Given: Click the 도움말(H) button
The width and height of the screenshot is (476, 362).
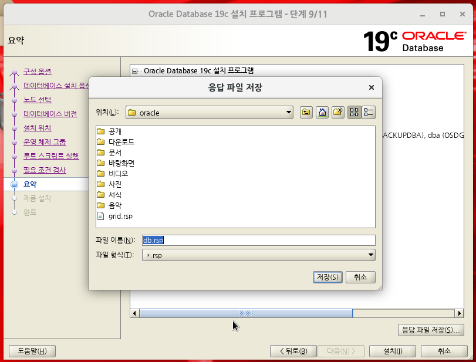Looking at the screenshot, I should [32, 351].
